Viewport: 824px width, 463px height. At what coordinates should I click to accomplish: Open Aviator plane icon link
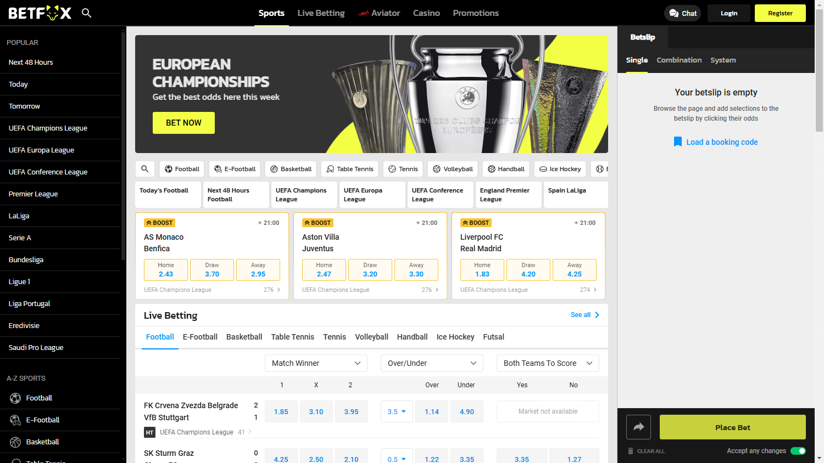pyautogui.click(x=363, y=13)
